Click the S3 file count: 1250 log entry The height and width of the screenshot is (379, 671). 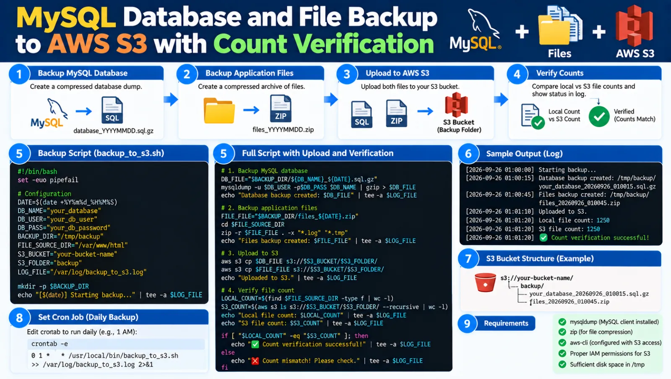(533, 229)
